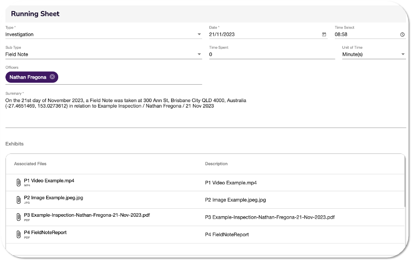
Task: Edit description of P4 FieldNoteReport
Action: (x=227, y=234)
